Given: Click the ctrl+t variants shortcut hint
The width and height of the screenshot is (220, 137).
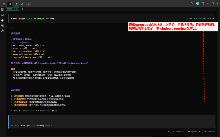Looking at the screenshot, I should coord(176,132).
